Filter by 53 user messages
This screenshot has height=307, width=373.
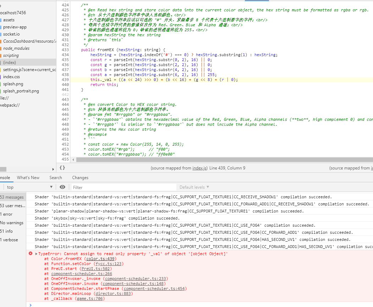coord(13,206)
